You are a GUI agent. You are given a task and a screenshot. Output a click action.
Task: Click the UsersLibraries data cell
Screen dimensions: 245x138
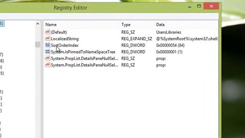click(168, 32)
